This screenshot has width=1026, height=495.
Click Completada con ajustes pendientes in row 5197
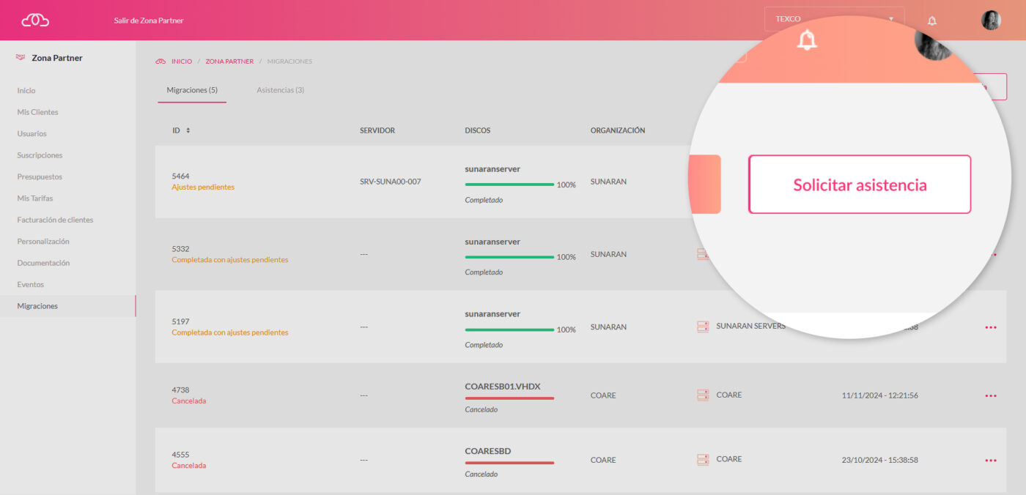[230, 332]
